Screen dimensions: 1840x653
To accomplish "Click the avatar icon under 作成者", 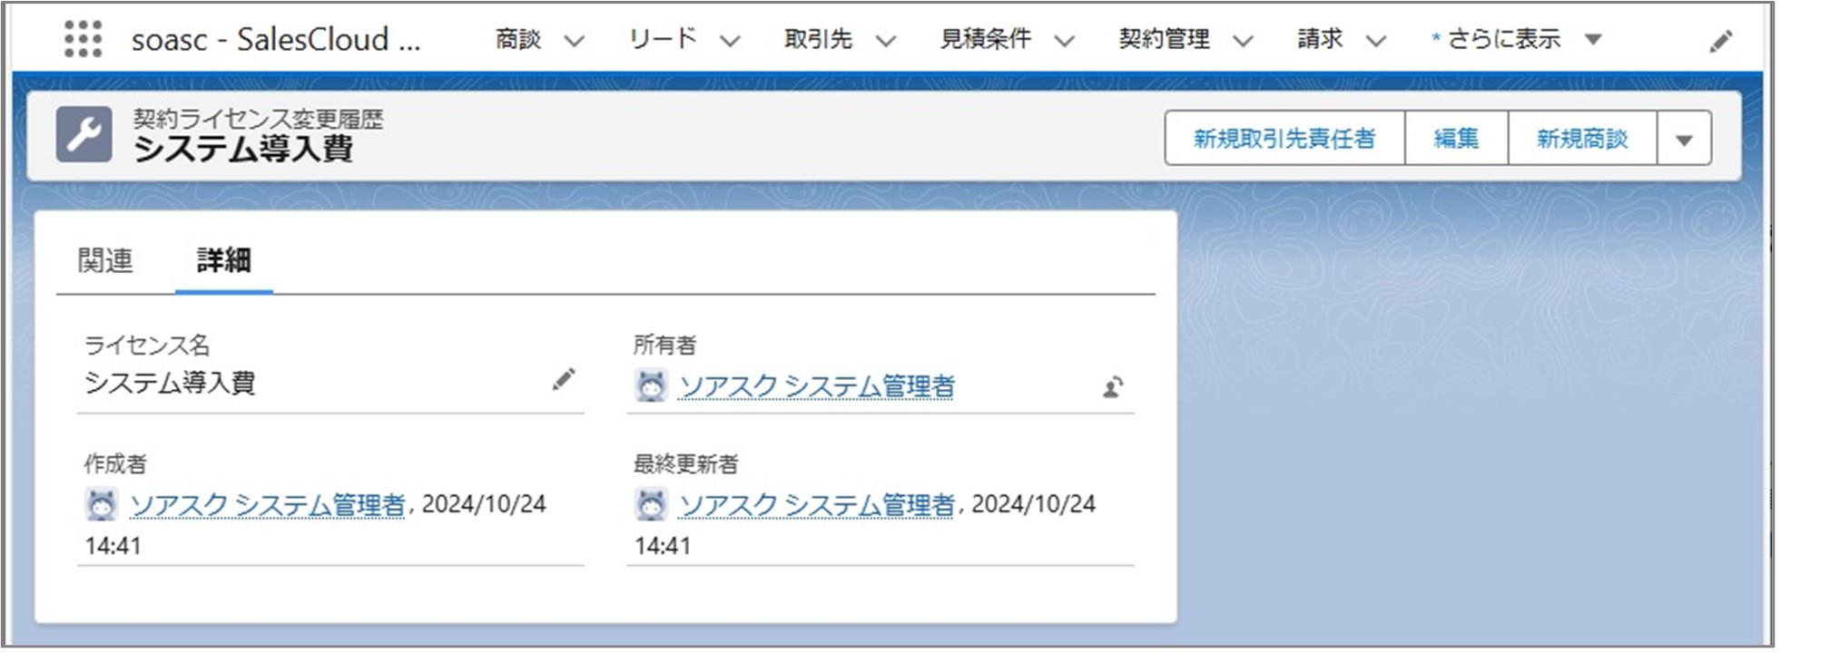I will click(101, 504).
